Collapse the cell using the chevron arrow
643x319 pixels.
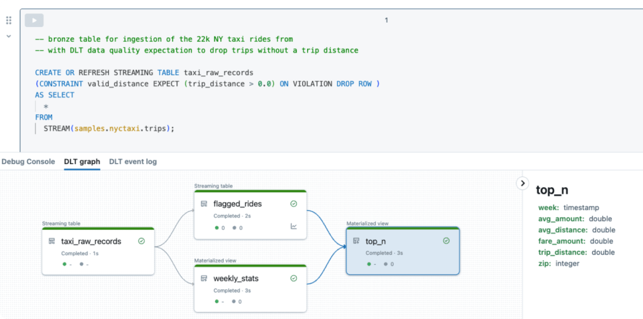[x=9, y=36]
